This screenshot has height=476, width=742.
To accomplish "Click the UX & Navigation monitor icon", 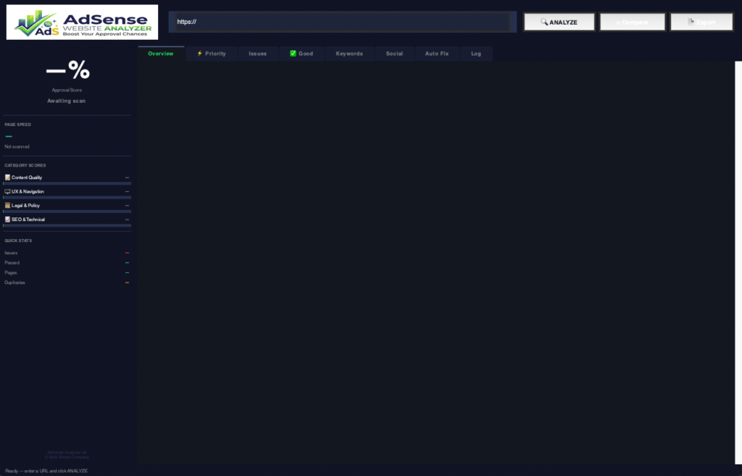I will (x=7, y=191).
